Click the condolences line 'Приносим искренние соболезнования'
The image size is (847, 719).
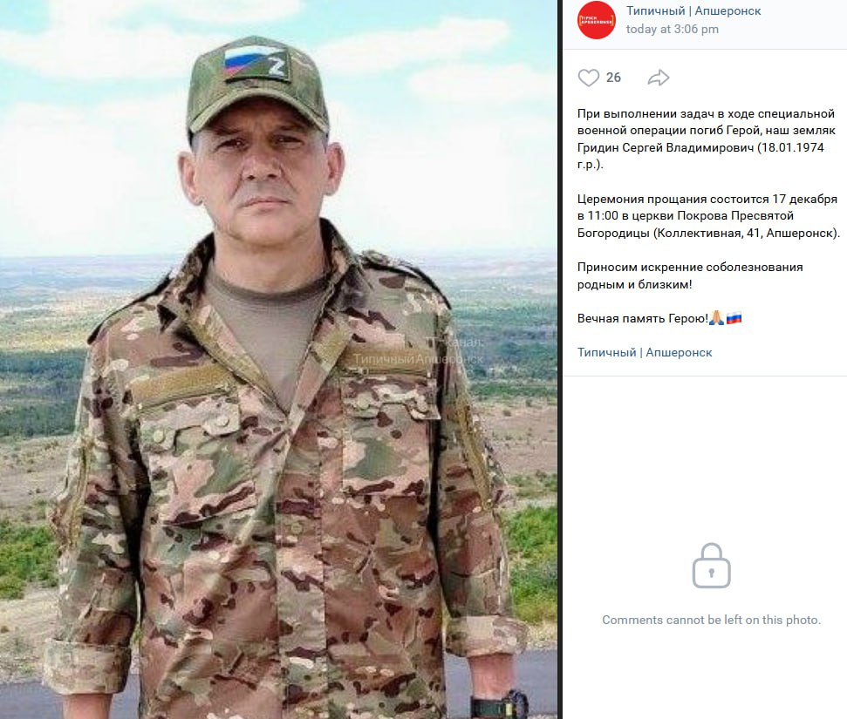tap(690, 268)
